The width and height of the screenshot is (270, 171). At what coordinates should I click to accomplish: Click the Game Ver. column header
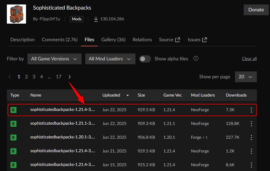click(173, 95)
